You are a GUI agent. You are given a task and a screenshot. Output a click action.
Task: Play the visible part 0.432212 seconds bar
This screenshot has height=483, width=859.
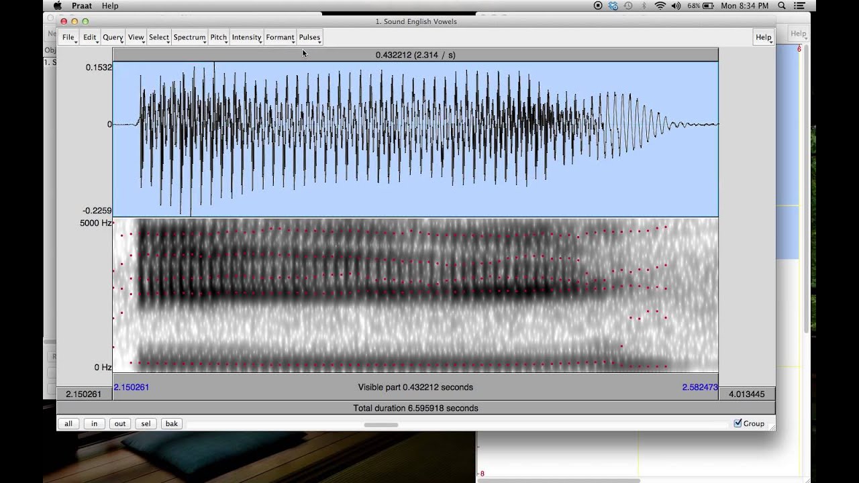coord(415,387)
